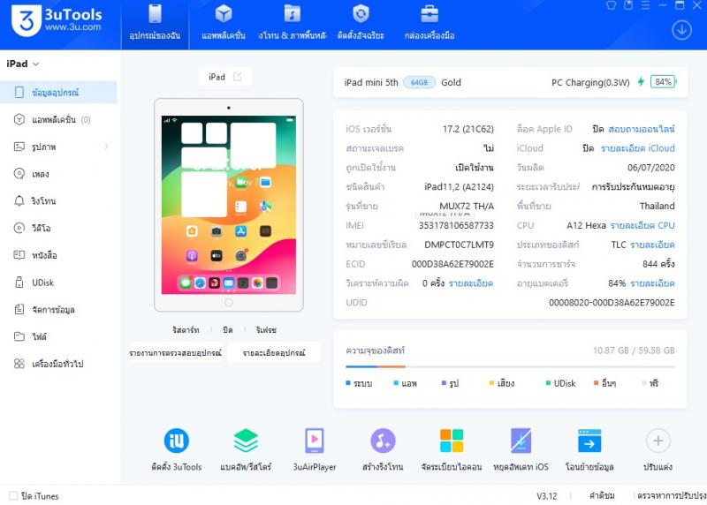The image size is (707, 505).
Task: Open the TLC disk type details link
Action: (x=652, y=245)
